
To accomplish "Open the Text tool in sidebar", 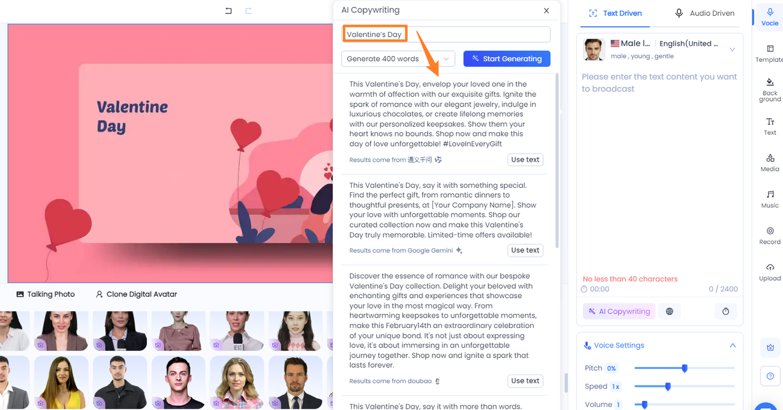I will (770, 126).
